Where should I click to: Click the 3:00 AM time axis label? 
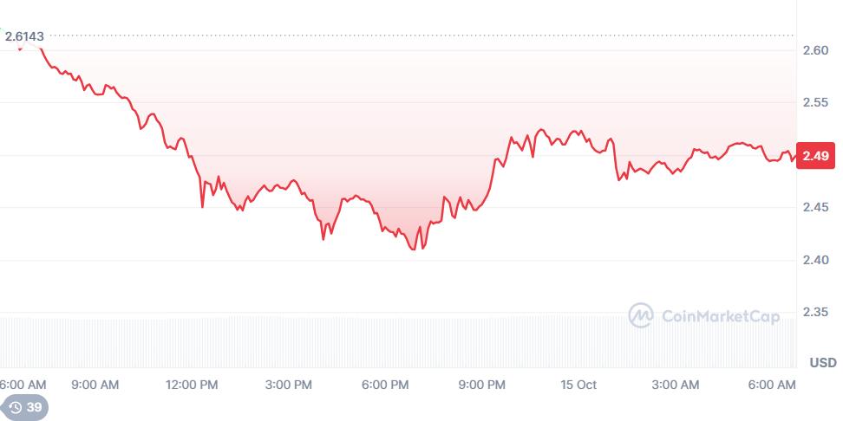click(x=676, y=385)
